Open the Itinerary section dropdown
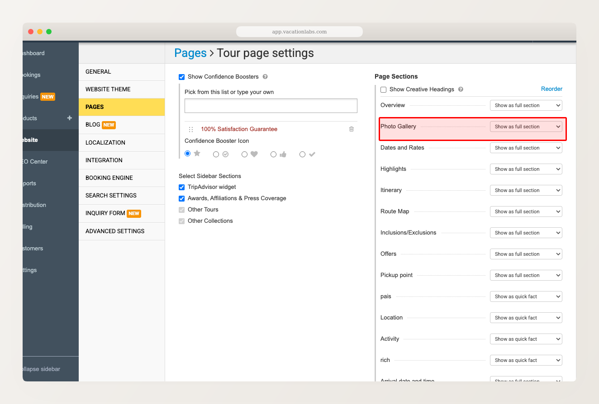 [x=526, y=190]
